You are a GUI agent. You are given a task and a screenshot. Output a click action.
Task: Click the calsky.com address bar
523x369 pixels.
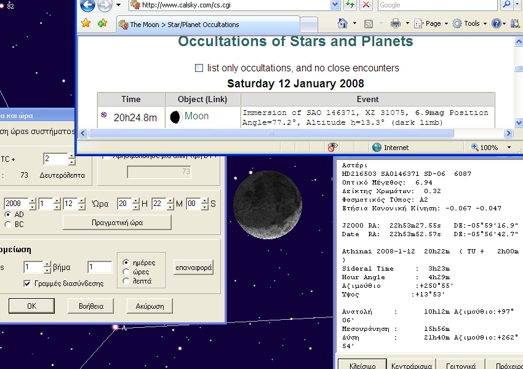(230, 5)
